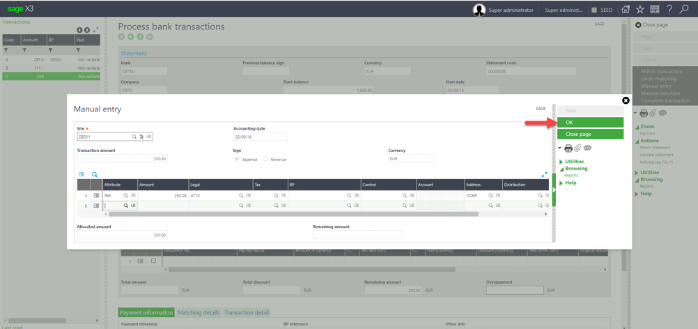Viewport: 698px width, 329px height.
Task: Go to the Sage X3 home icon
Action: point(626,10)
